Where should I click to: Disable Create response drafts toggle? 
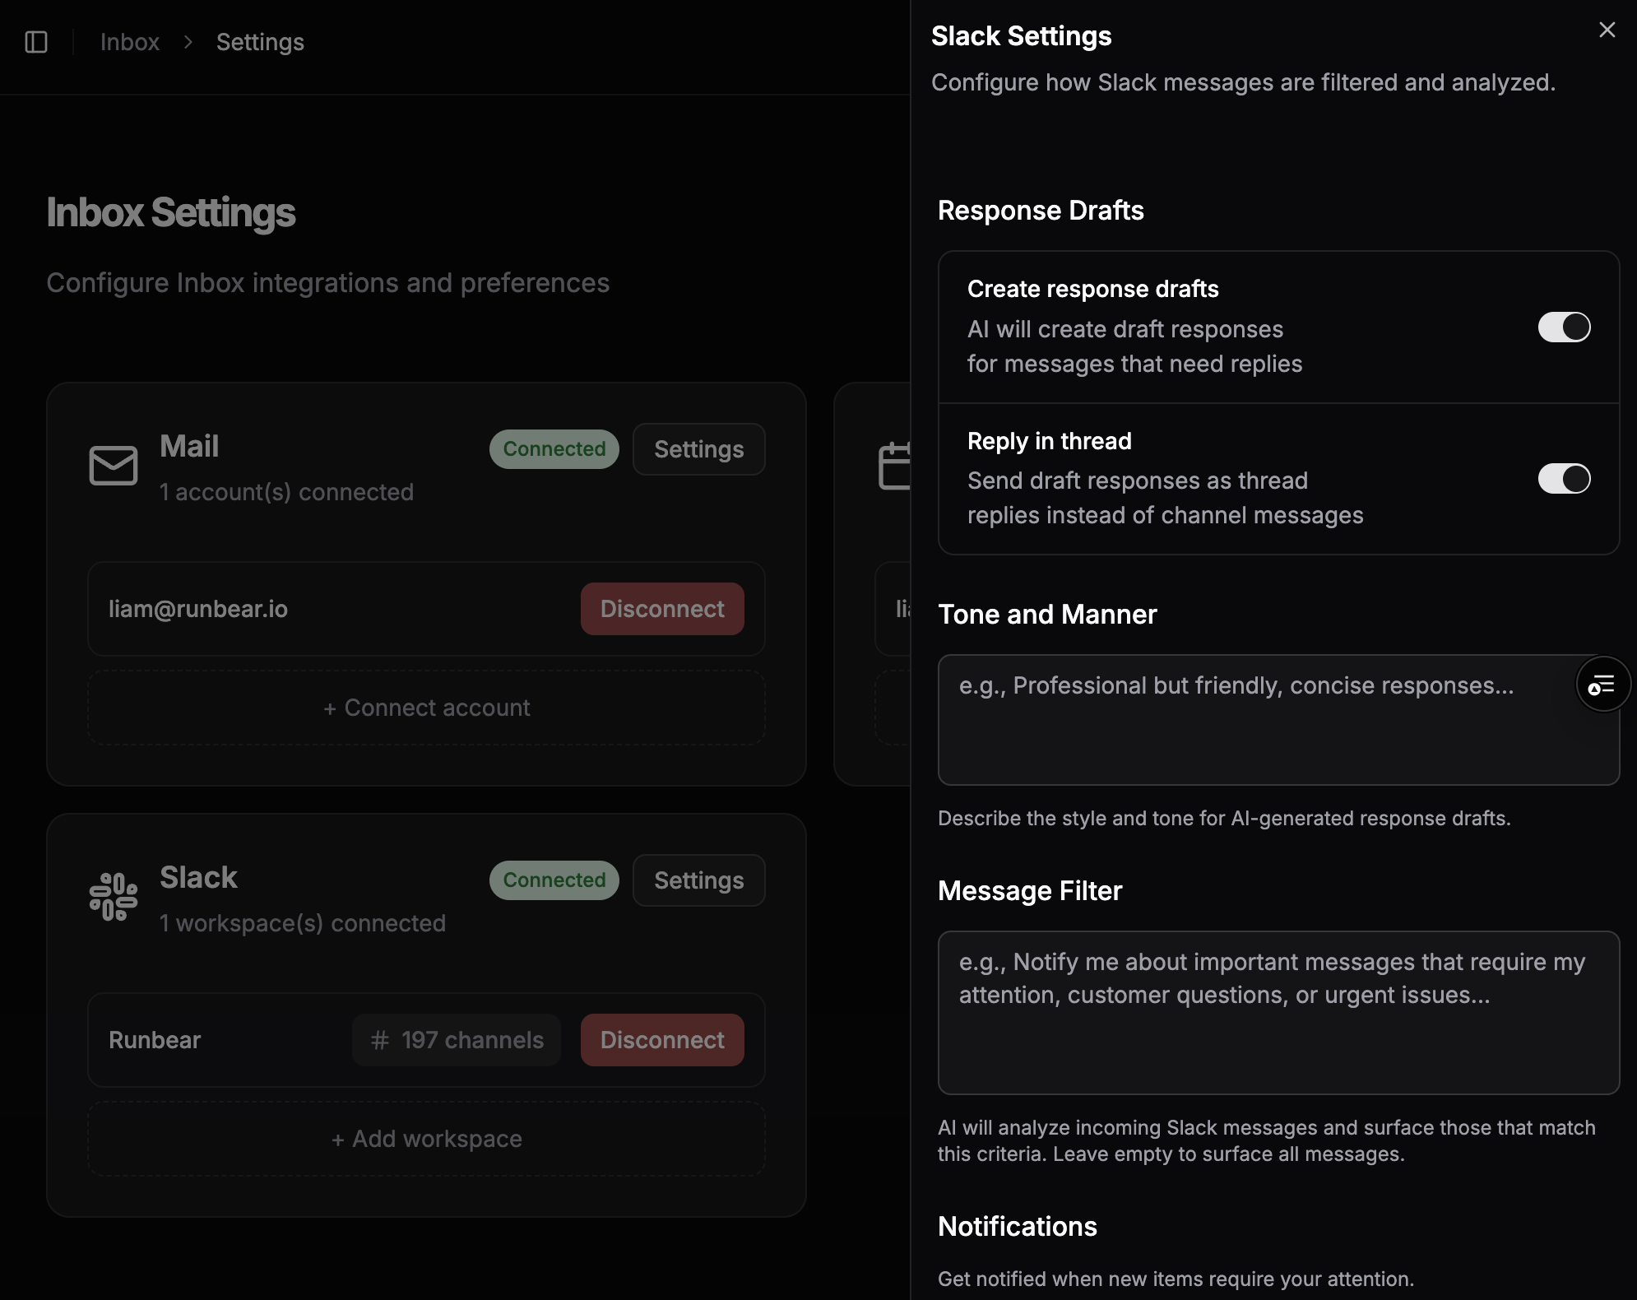[x=1564, y=327]
